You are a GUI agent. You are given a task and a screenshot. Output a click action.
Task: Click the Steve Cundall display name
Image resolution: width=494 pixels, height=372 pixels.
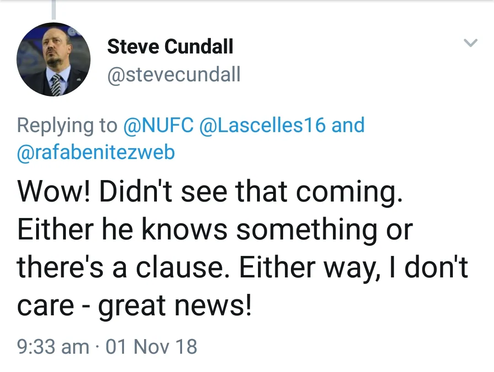pos(170,47)
